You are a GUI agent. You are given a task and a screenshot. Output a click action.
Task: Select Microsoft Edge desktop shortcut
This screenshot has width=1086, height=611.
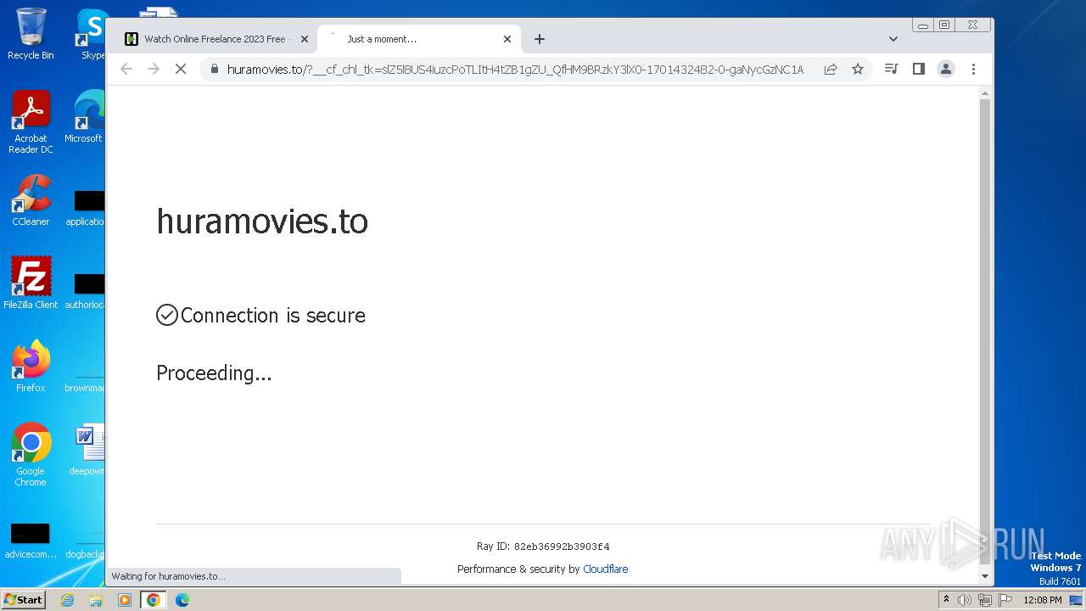pos(86,117)
